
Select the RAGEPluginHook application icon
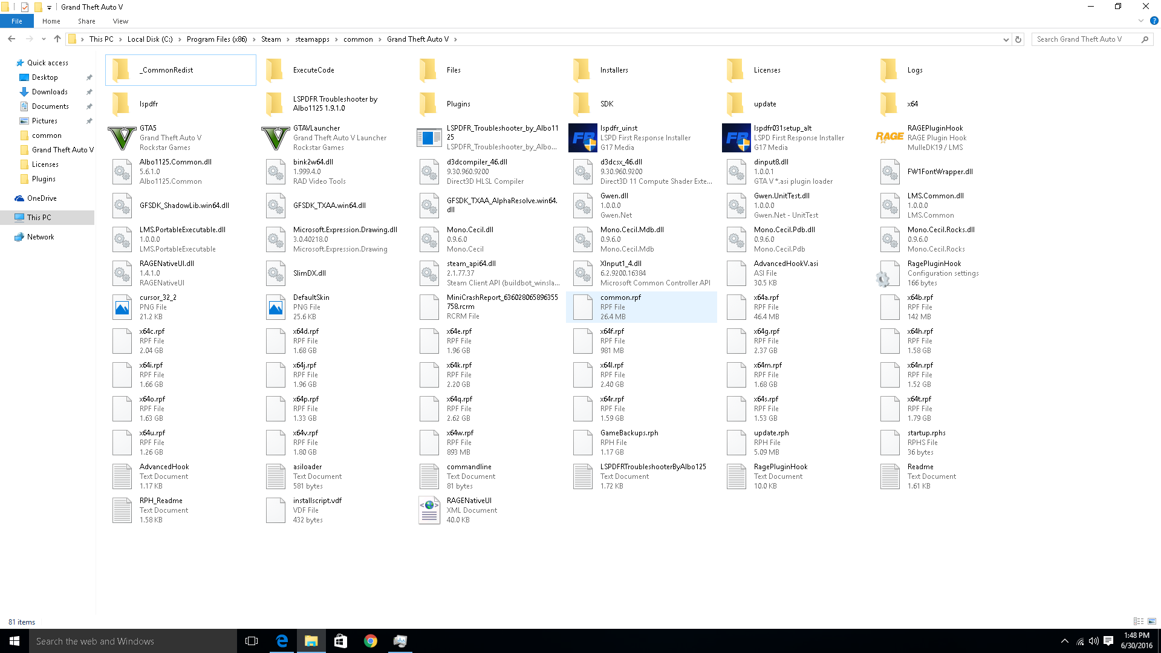point(889,138)
